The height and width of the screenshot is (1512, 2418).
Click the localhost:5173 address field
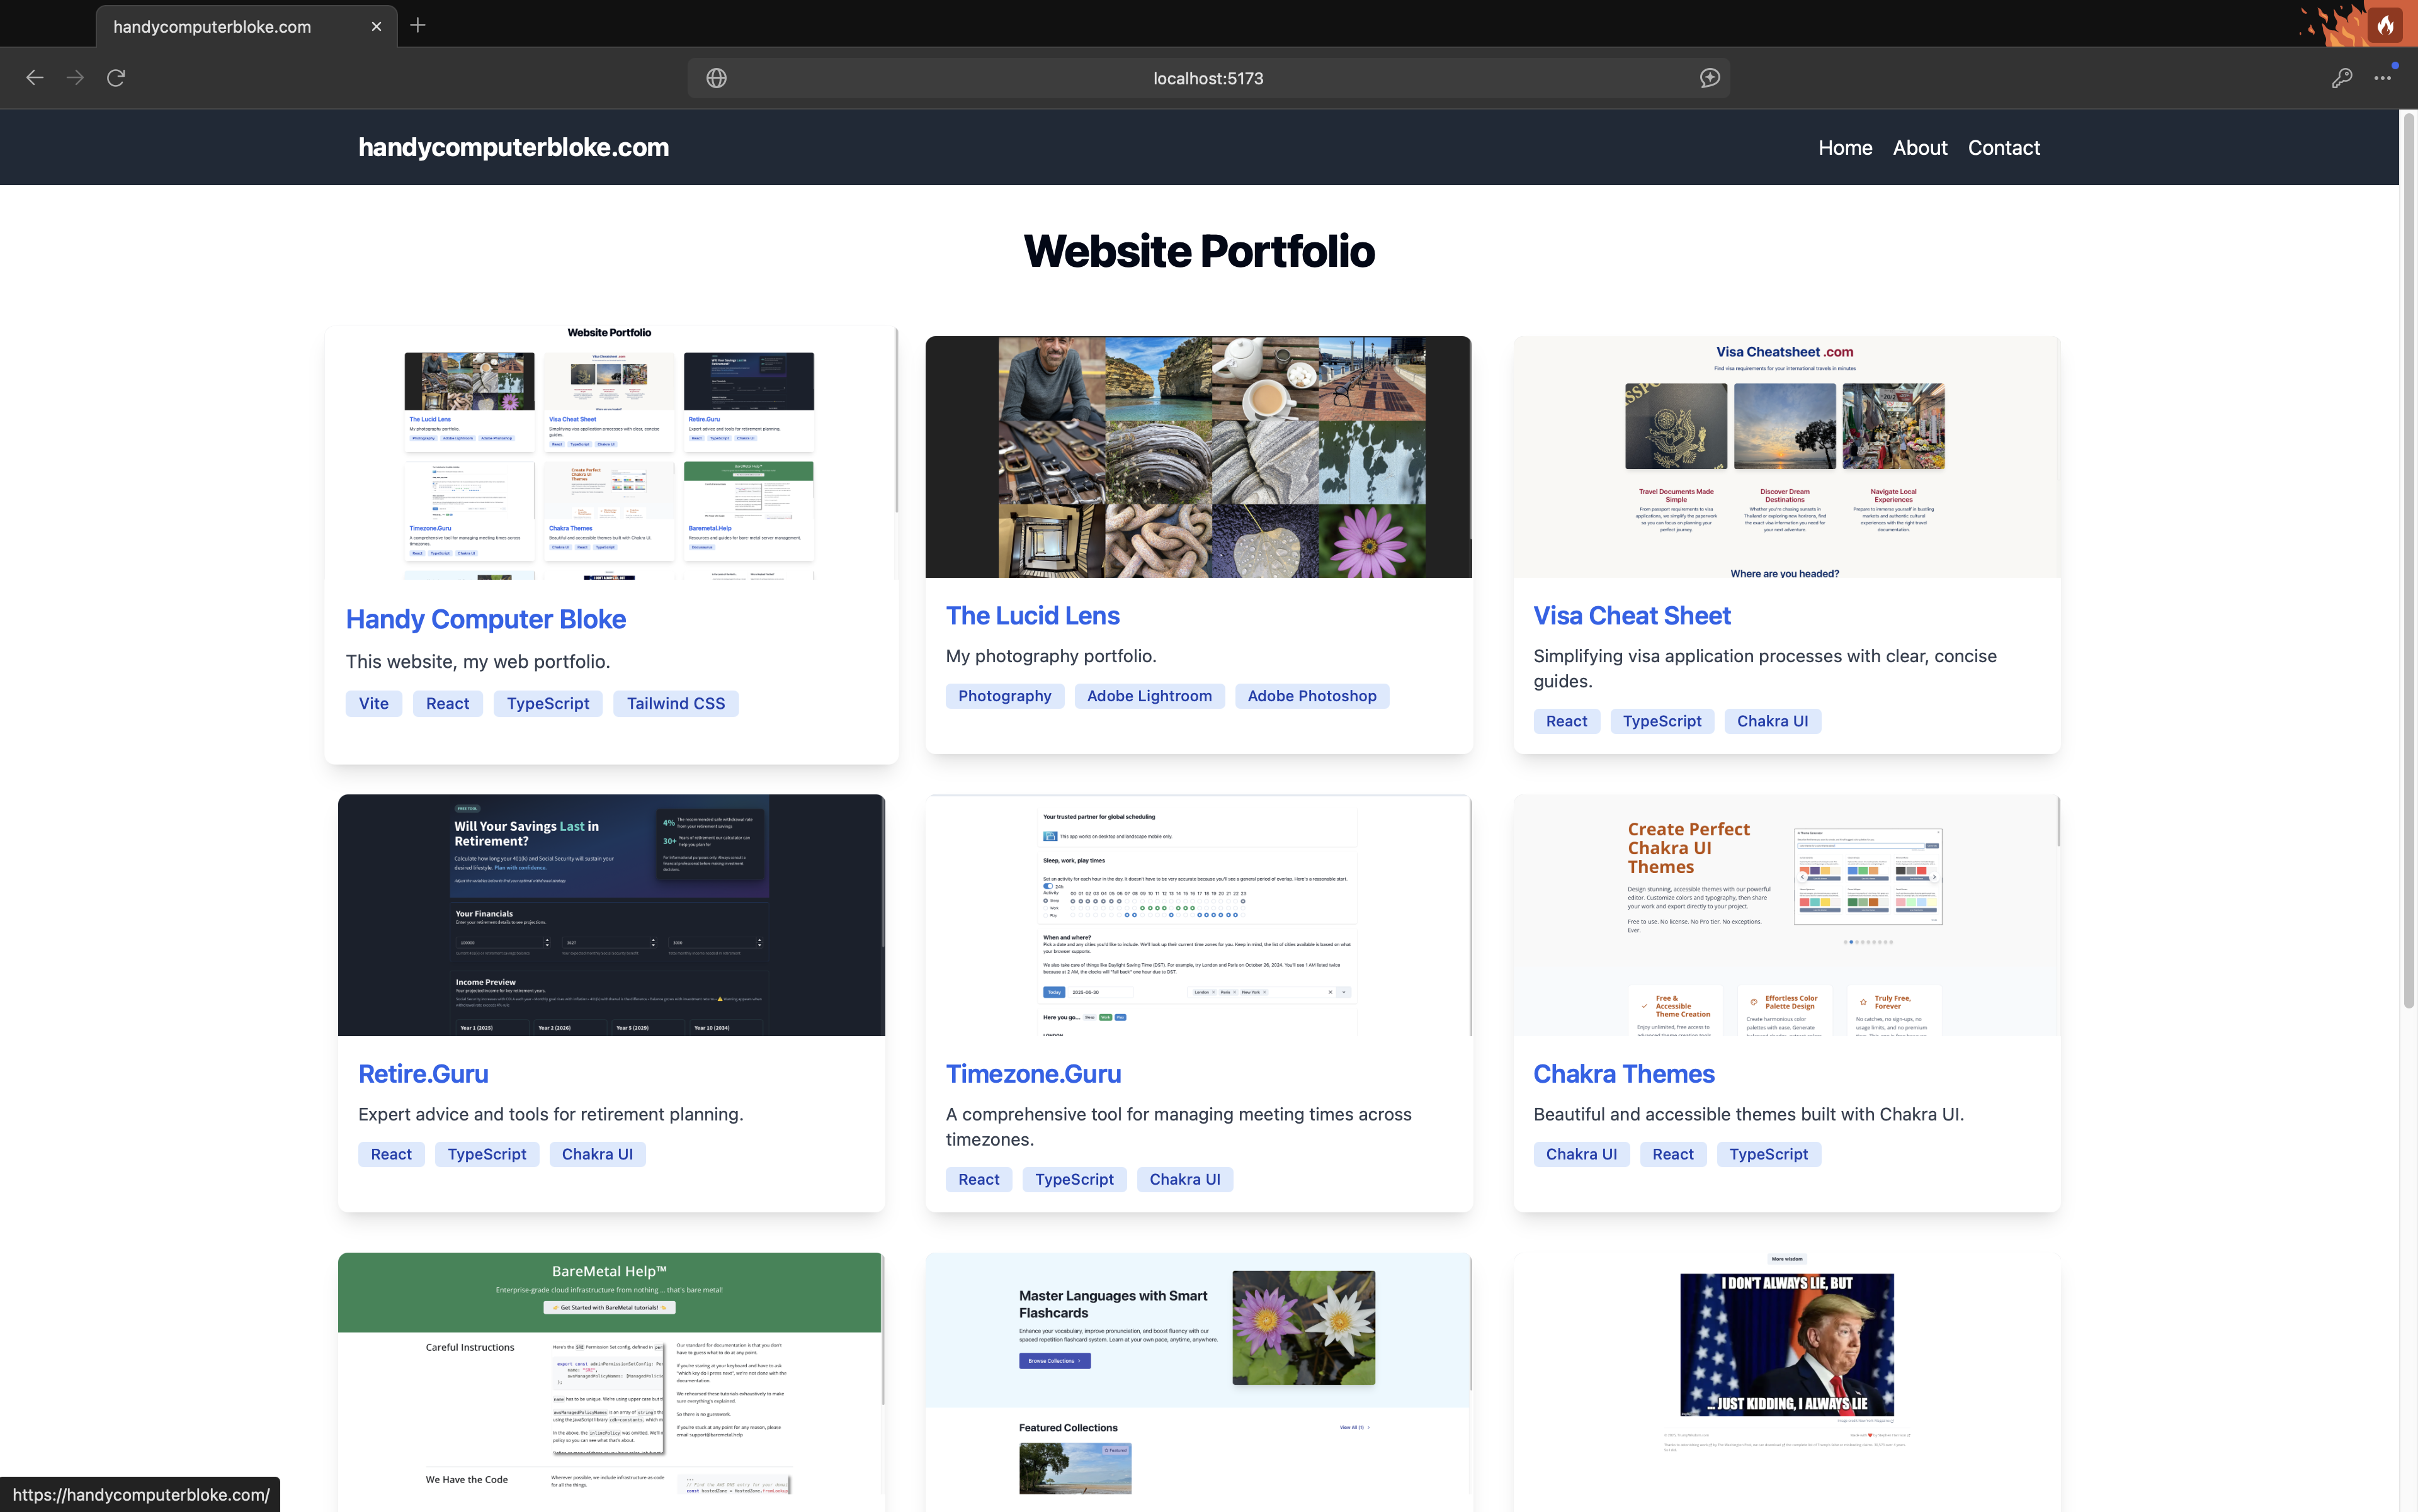[1208, 78]
